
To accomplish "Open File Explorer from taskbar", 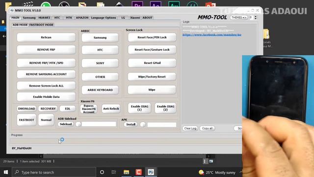I will [x=127, y=172].
